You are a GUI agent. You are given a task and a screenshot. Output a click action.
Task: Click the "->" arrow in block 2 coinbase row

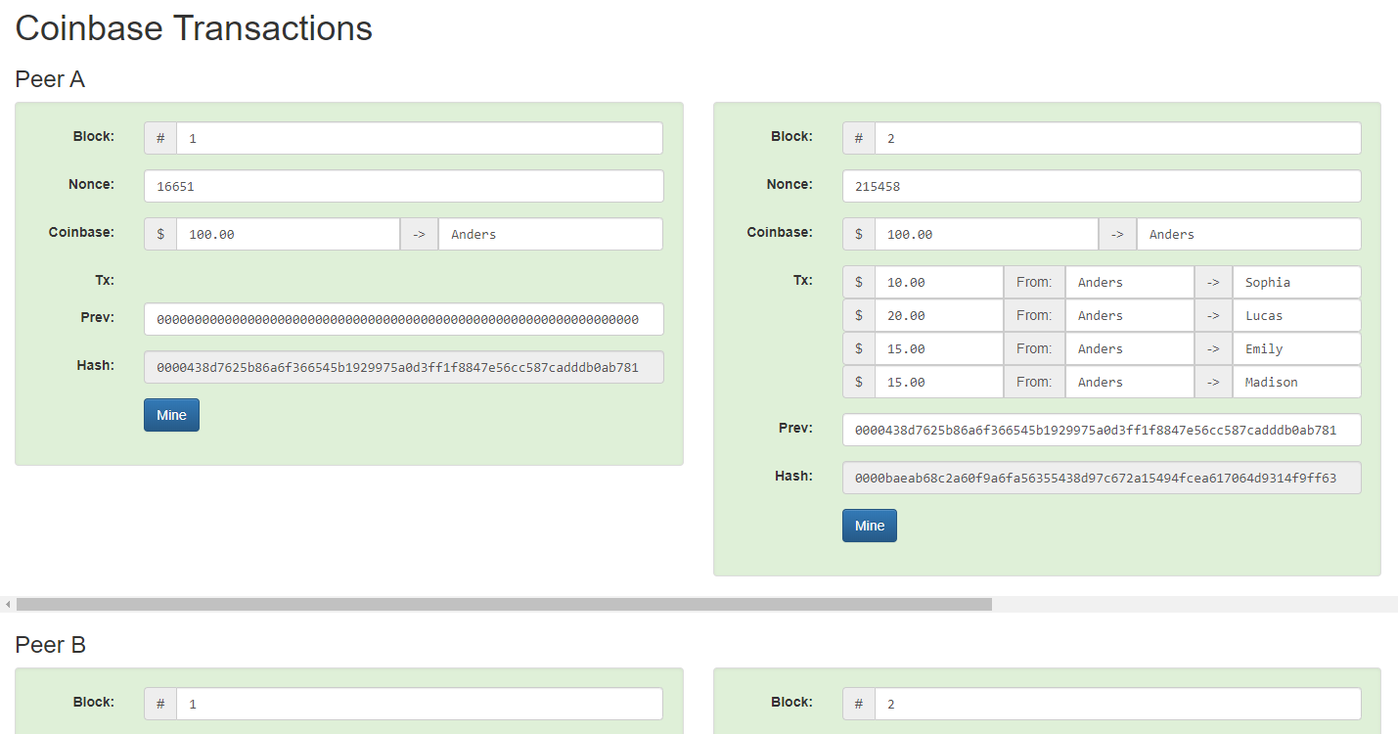(1117, 234)
